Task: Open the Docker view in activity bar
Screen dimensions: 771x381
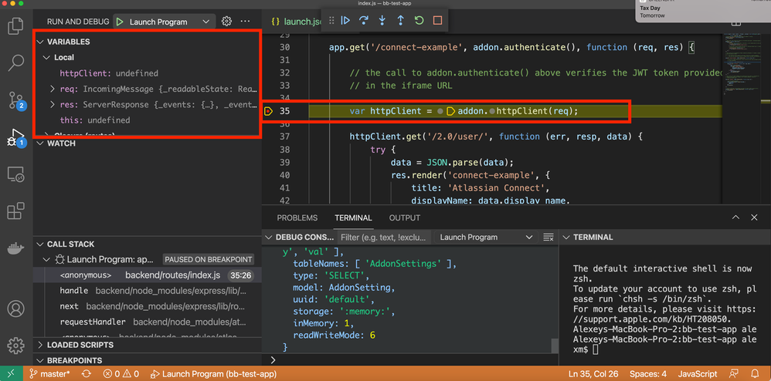Action: coord(15,249)
